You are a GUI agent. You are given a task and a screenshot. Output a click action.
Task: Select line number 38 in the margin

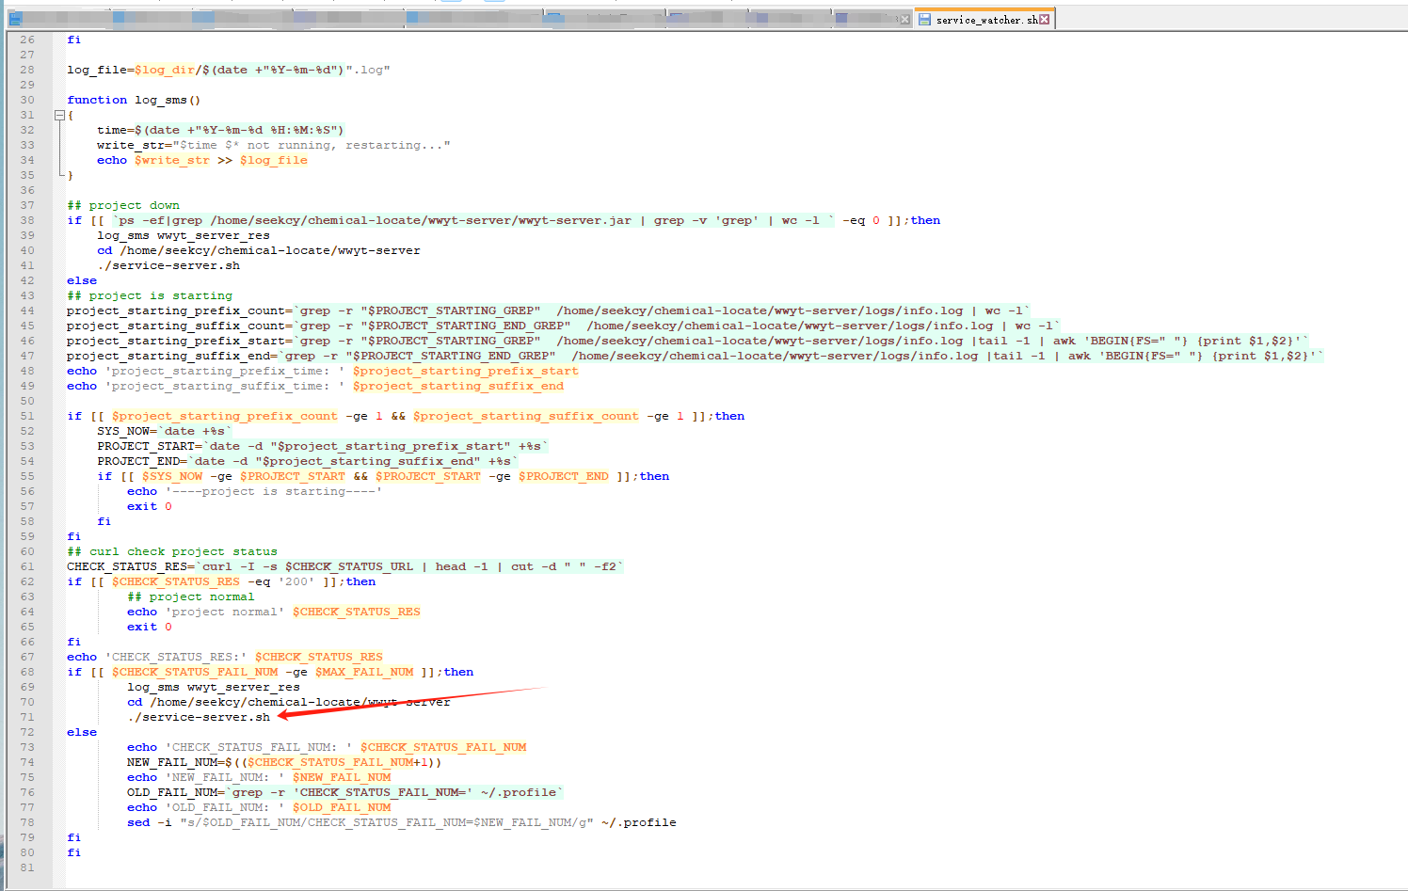[27, 220]
